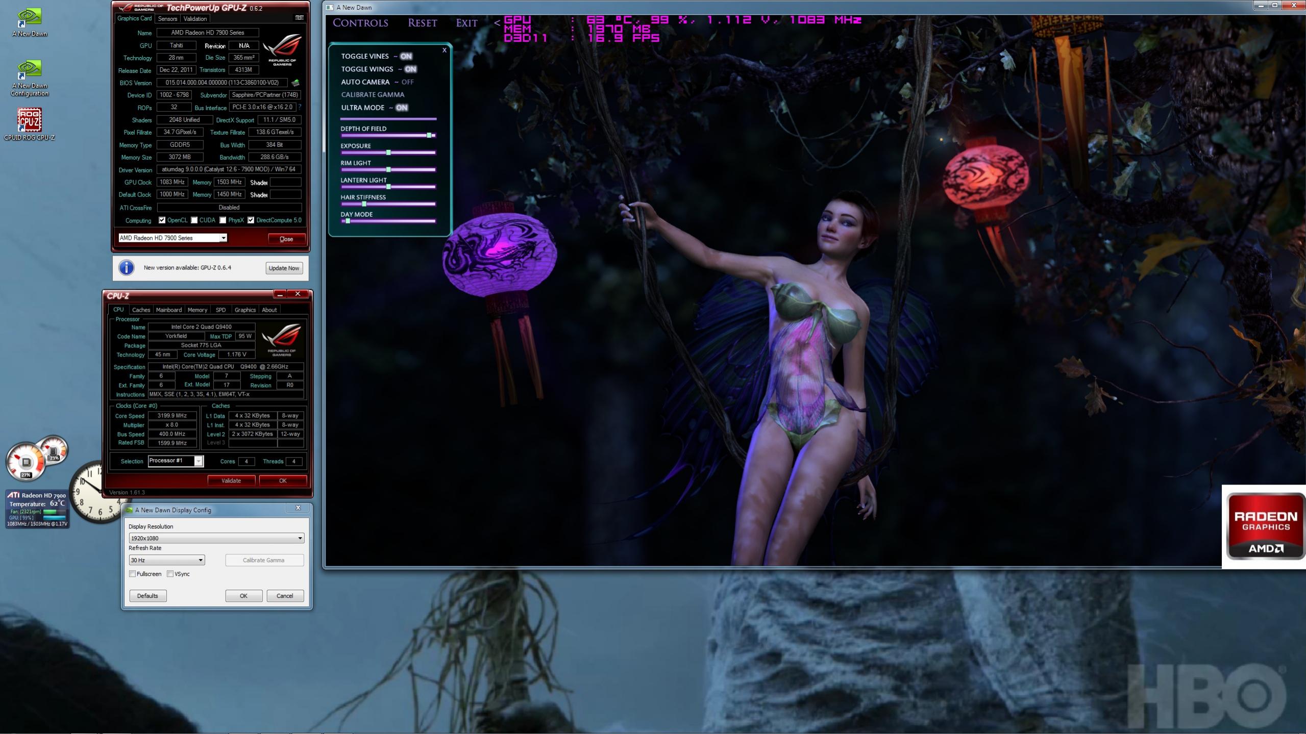
Task: Open the Processor #1 selection dropdown
Action: (x=199, y=461)
